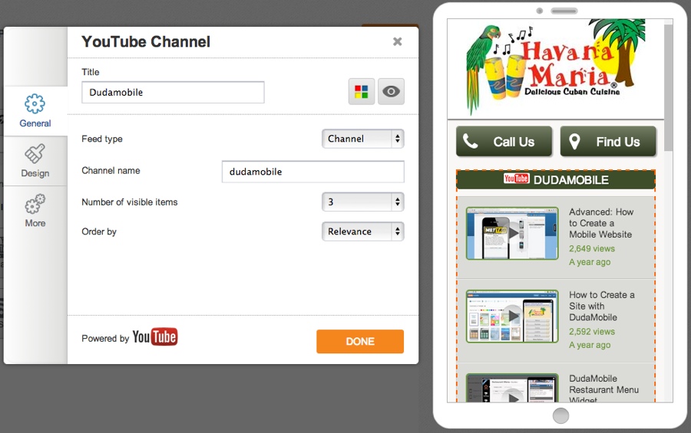The width and height of the screenshot is (691, 433).
Task: Open 'How to Create a Site with DudaMobile' title
Action: click(x=601, y=307)
